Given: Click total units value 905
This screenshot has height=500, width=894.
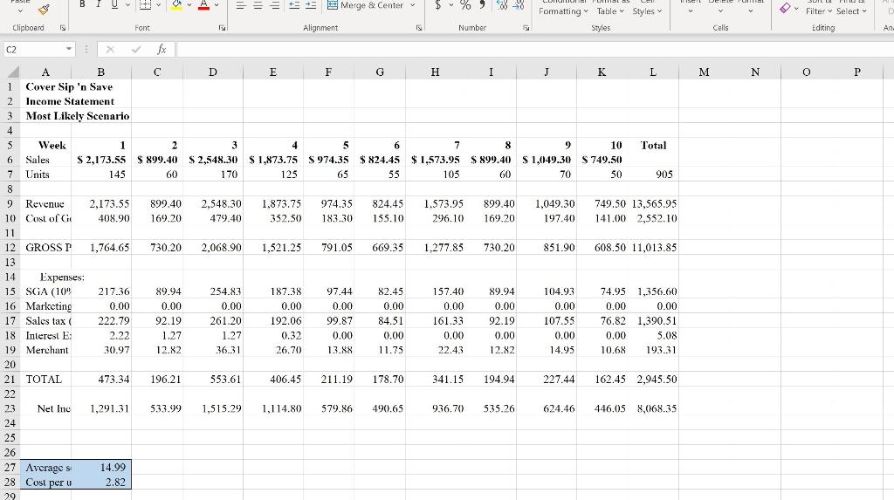Looking at the screenshot, I should click(653, 175).
